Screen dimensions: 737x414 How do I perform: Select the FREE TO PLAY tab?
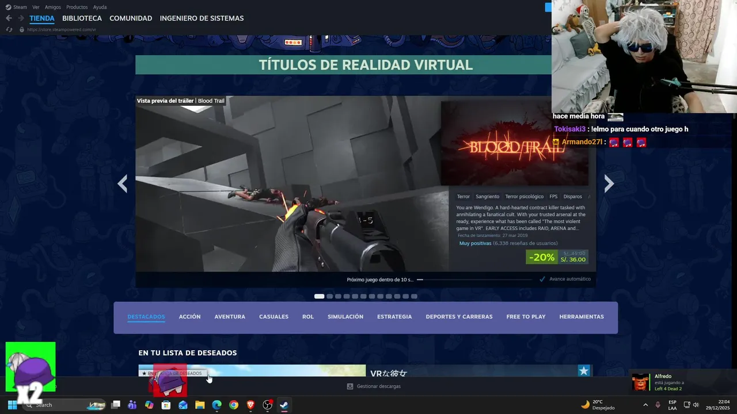[526, 317]
